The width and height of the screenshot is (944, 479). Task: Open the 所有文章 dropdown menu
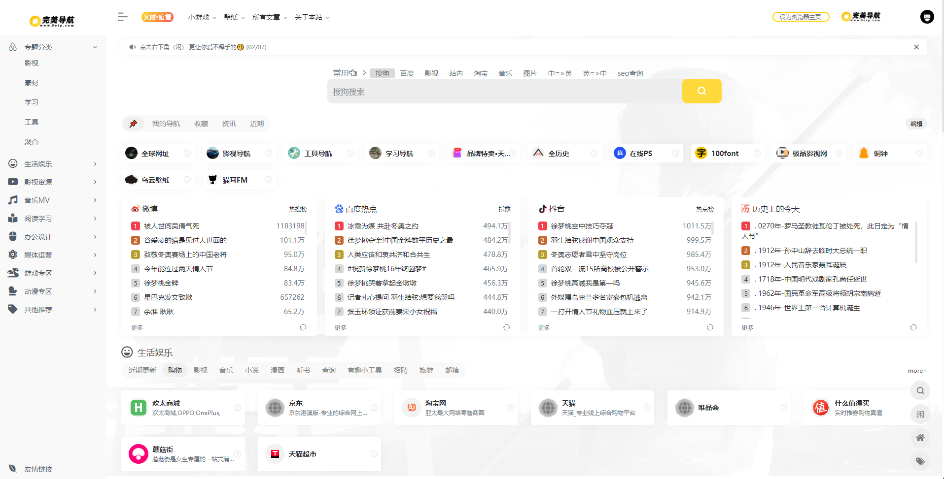(270, 17)
